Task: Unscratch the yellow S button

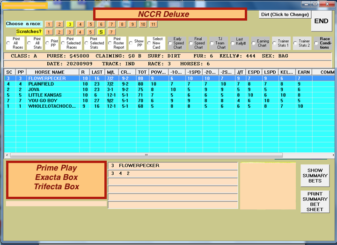Action: tap(101, 32)
